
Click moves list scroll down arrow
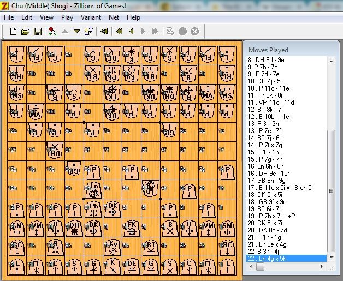tap(332, 258)
